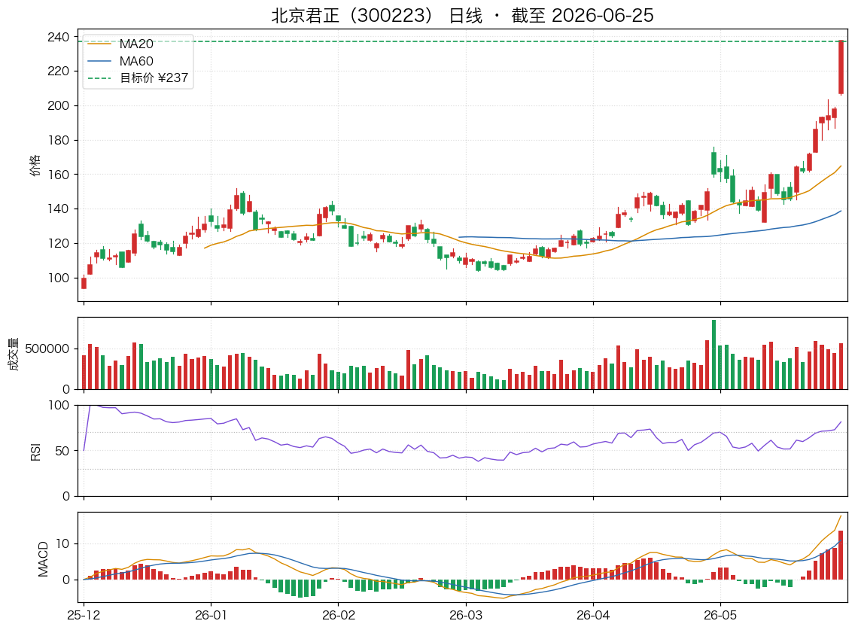Click the last tall red candlestick near 237
This screenshot has height=630, width=855.
point(841,68)
